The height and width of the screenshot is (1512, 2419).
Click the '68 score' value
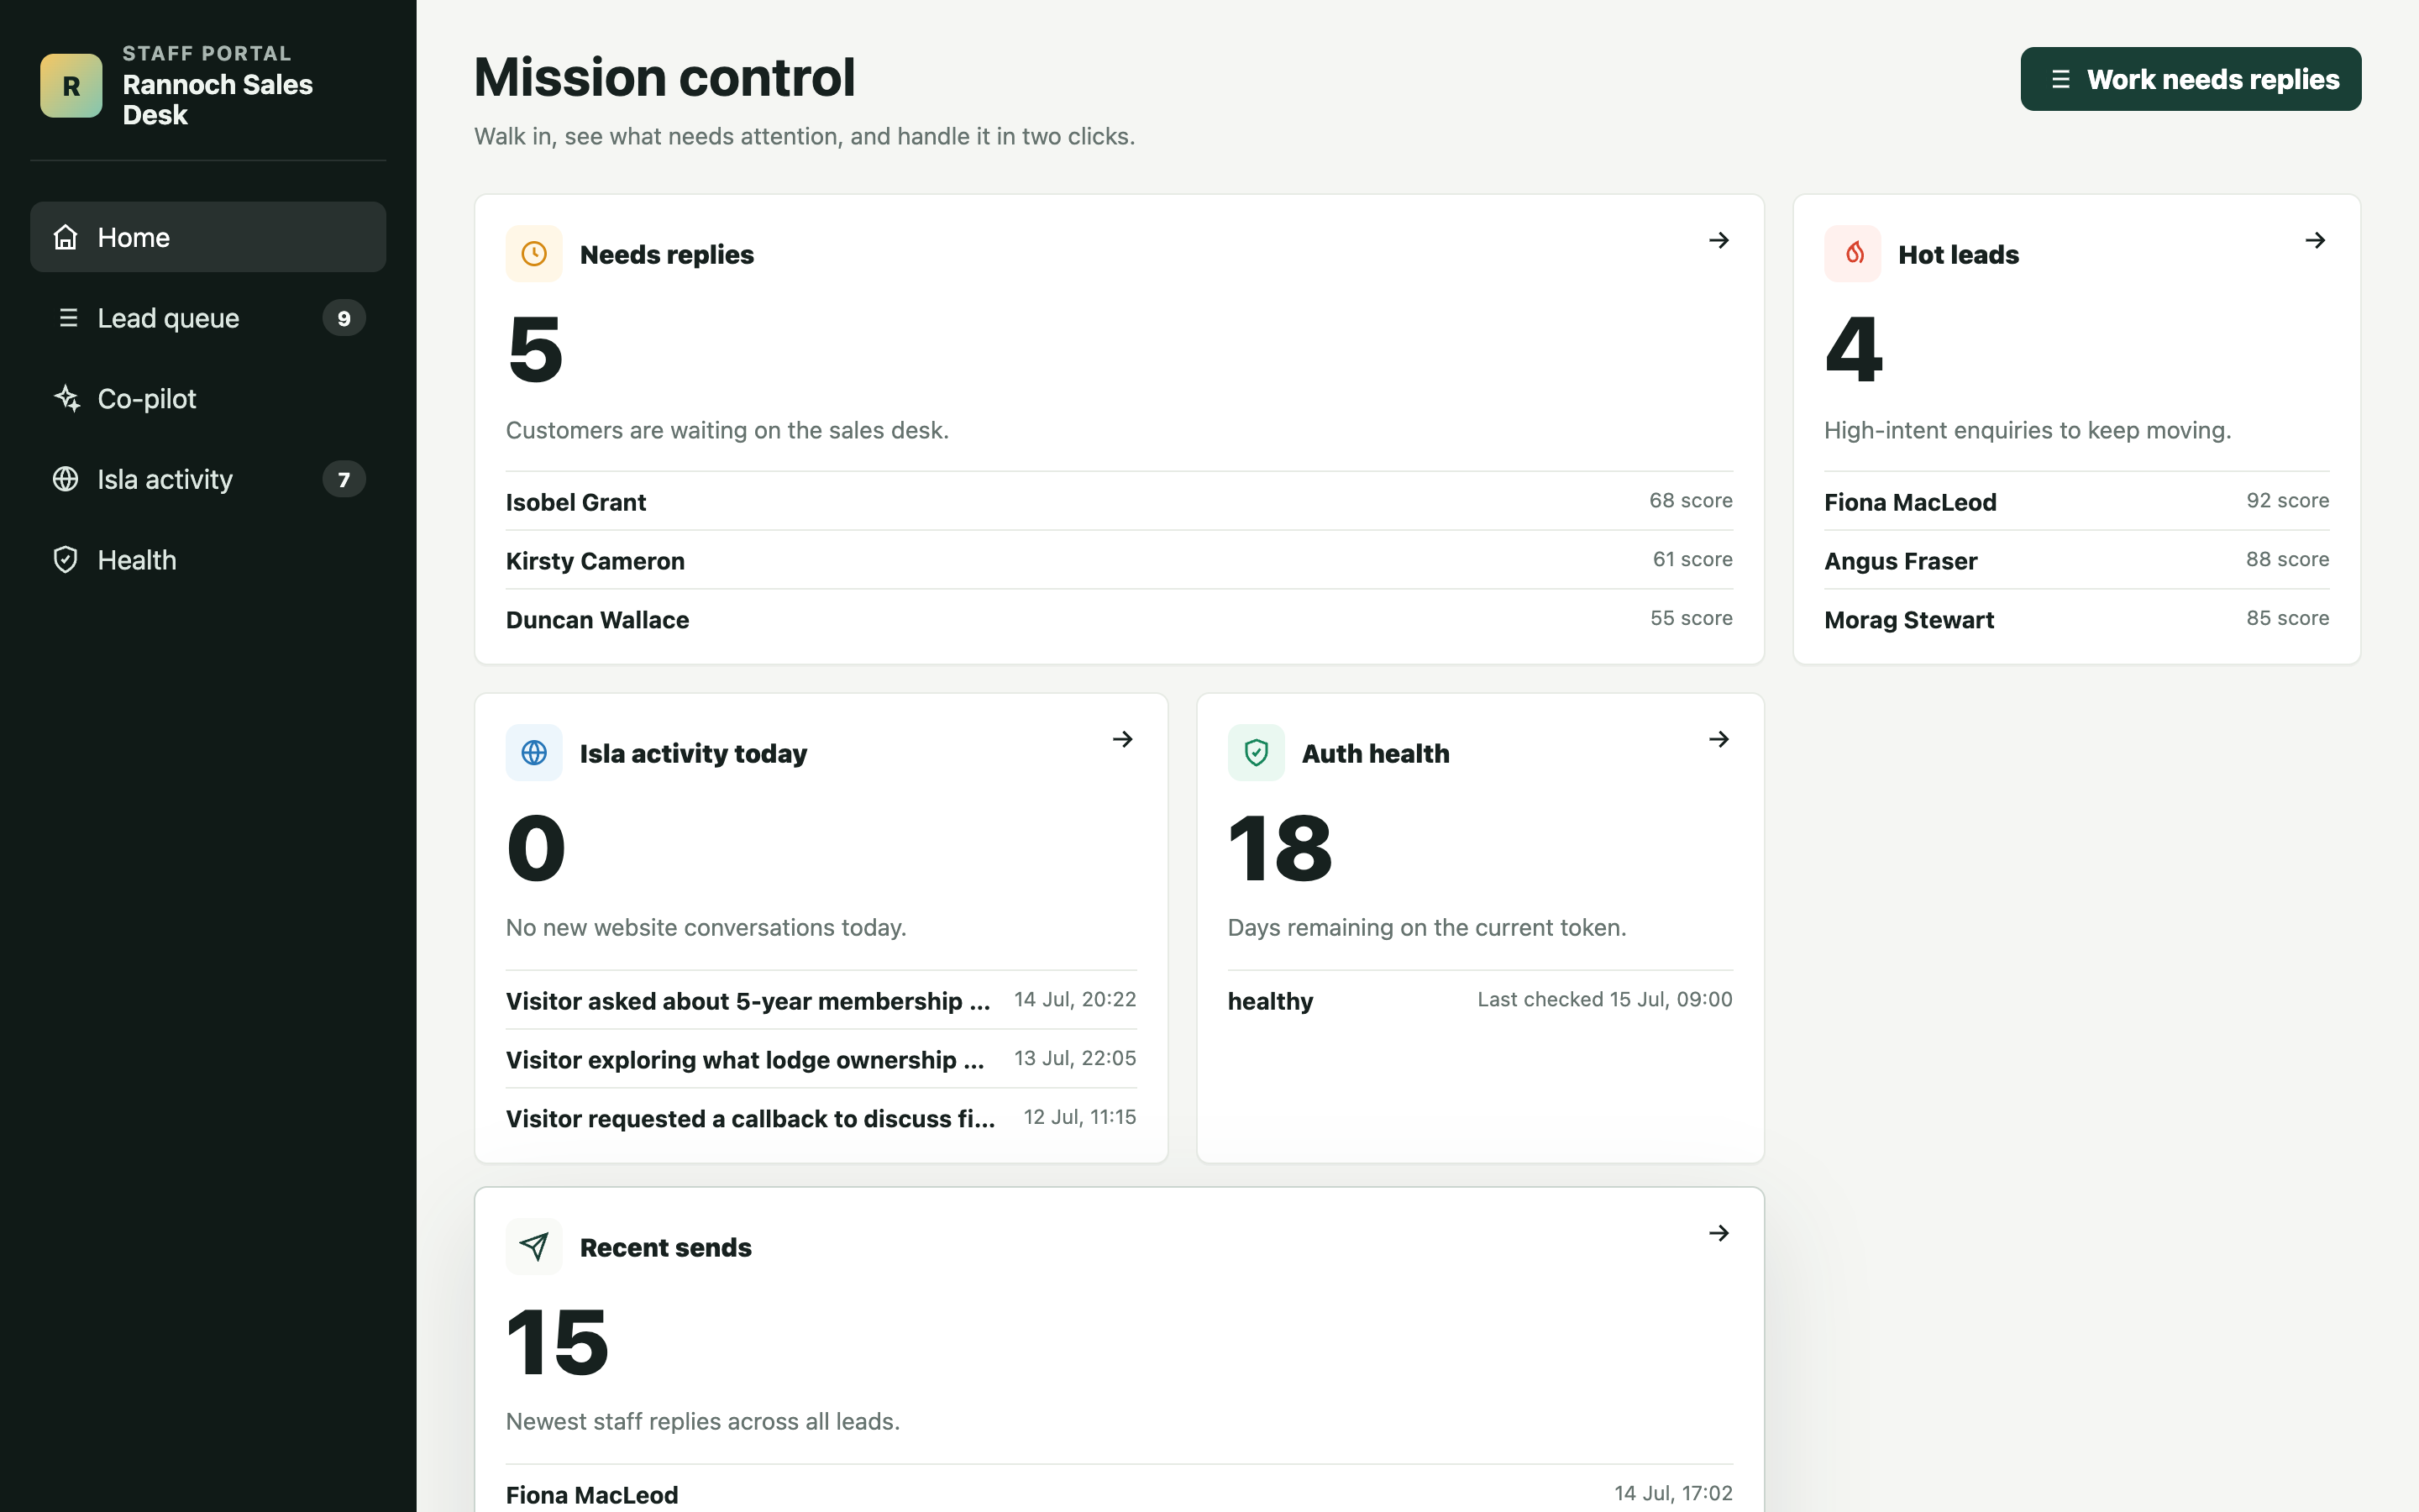click(1690, 500)
